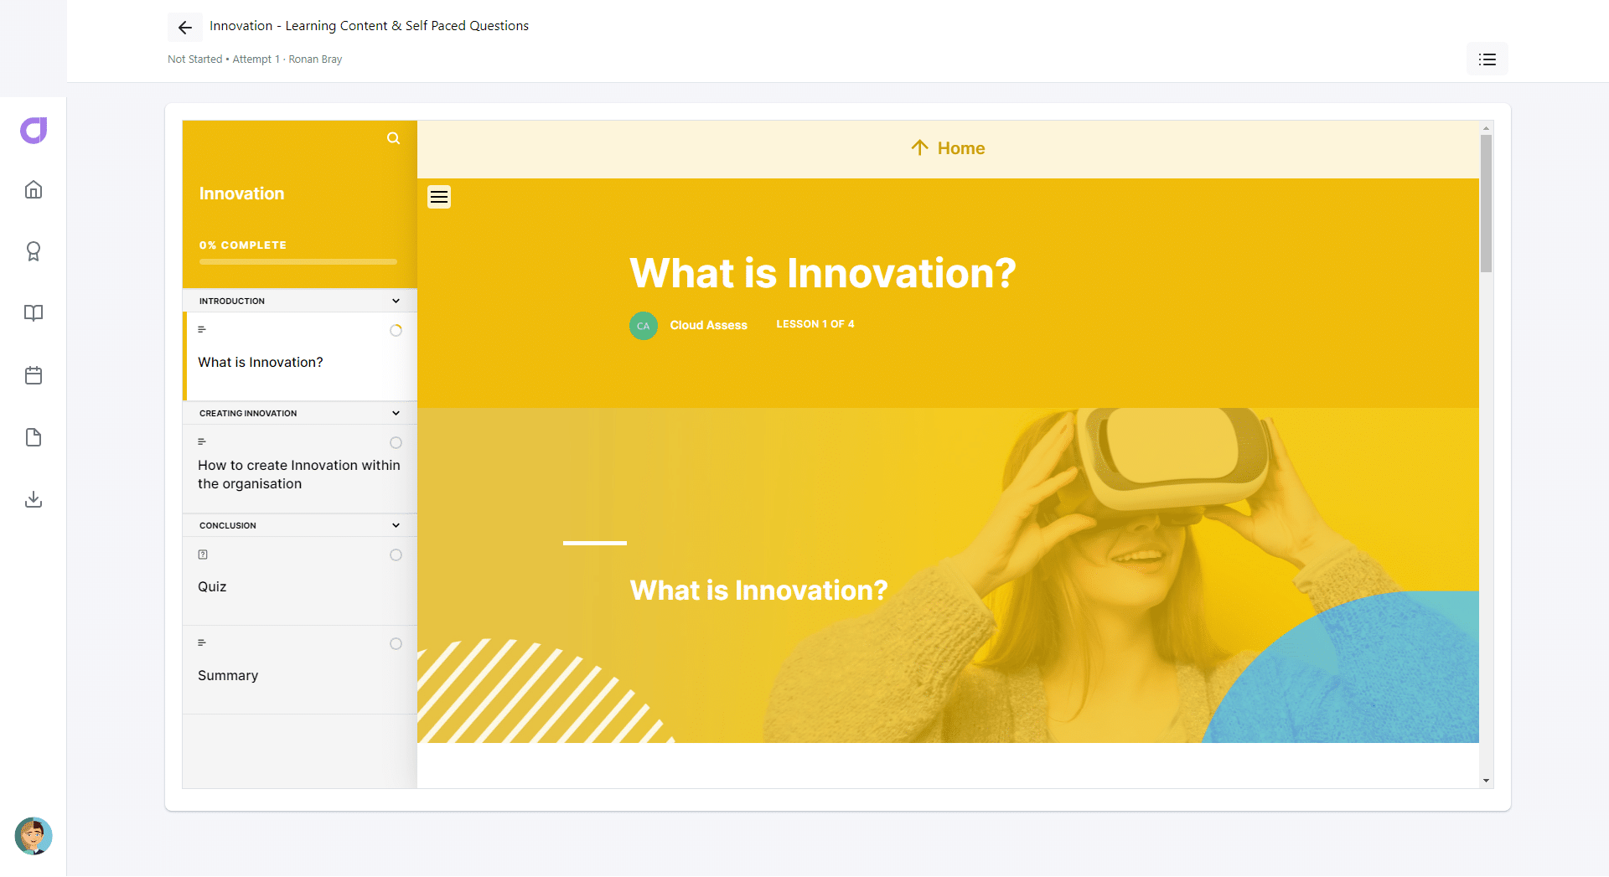Open the awards ribbon icon in sidebar
Image resolution: width=1609 pixels, height=877 pixels.
pos(34,251)
